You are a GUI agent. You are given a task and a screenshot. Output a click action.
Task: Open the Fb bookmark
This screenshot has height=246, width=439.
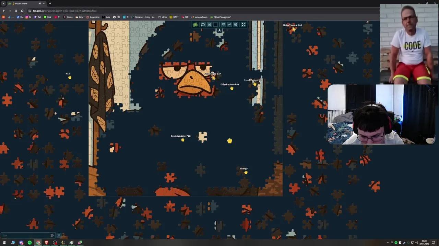coord(20,17)
